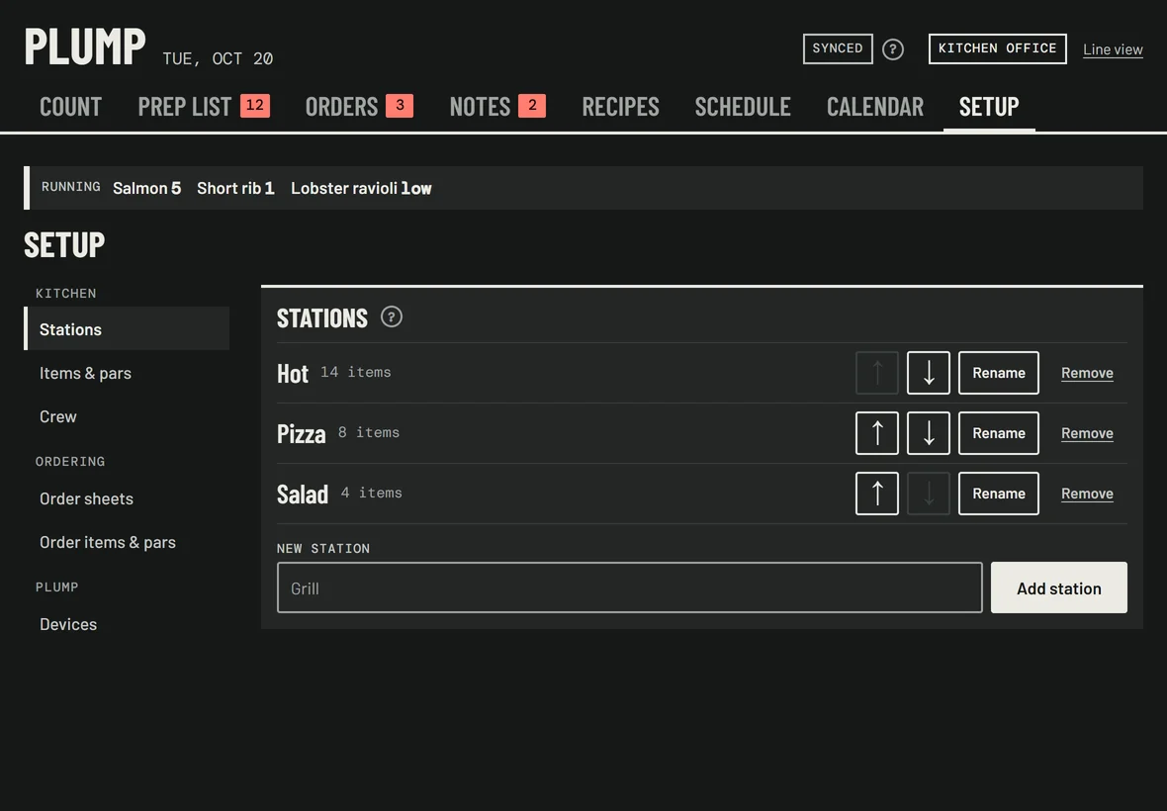Remove the Salad station
This screenshot has height=811, width=1167.
pyautogui.click(x=1087, y=494)
